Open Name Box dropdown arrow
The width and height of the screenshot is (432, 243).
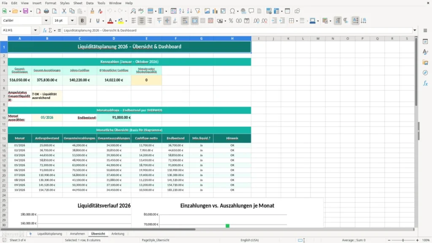tap(35, 30)
